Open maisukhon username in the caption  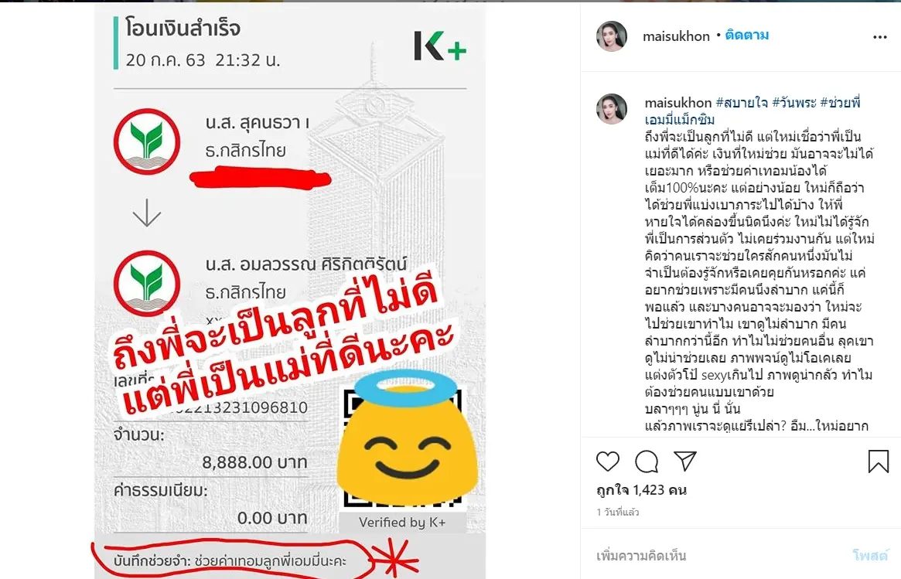point(678,103)
